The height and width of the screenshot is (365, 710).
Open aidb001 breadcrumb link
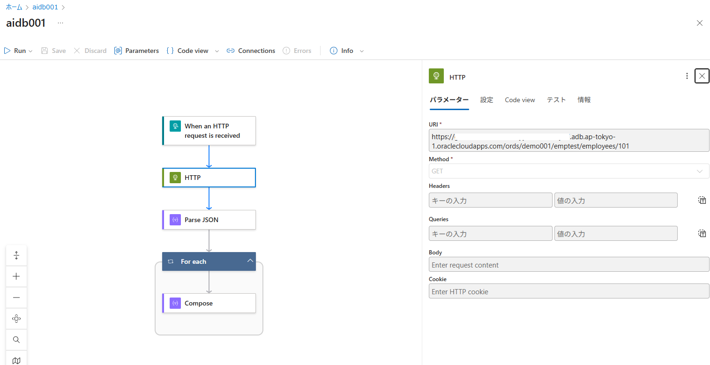[x=45, y=7]
